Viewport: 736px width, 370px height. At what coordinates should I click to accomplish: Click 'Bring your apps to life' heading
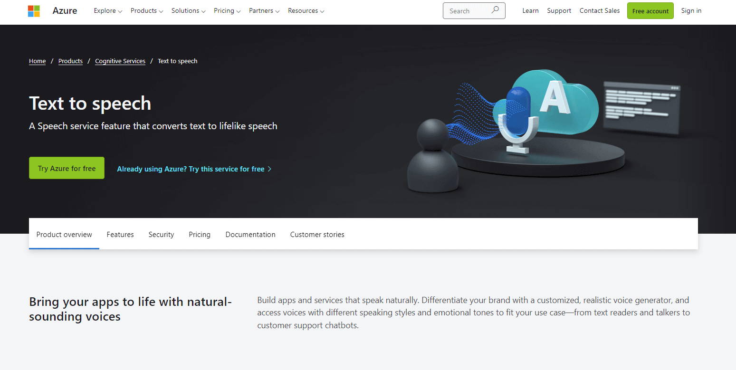tap(130, 309)
